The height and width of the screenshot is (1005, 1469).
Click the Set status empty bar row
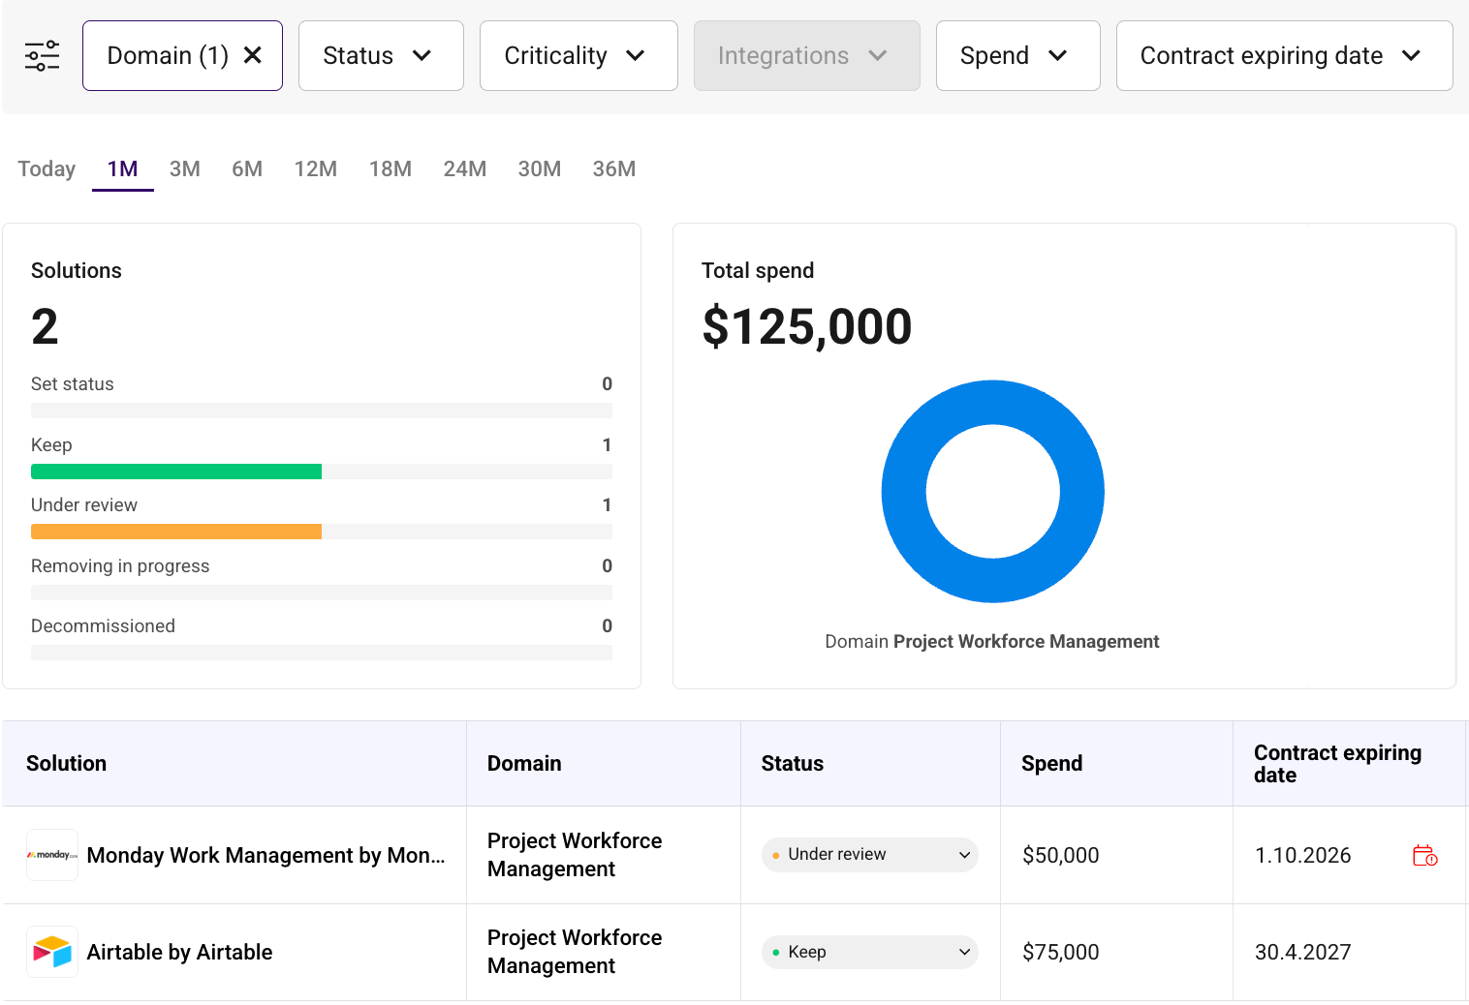(322, 411)
